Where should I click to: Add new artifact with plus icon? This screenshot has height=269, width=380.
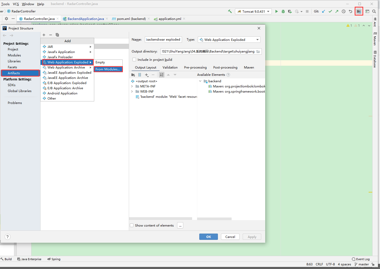(44, 35)
